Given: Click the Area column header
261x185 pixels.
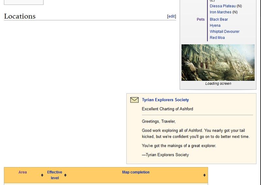Looking at the screenshot, I should tap(23, 172).
